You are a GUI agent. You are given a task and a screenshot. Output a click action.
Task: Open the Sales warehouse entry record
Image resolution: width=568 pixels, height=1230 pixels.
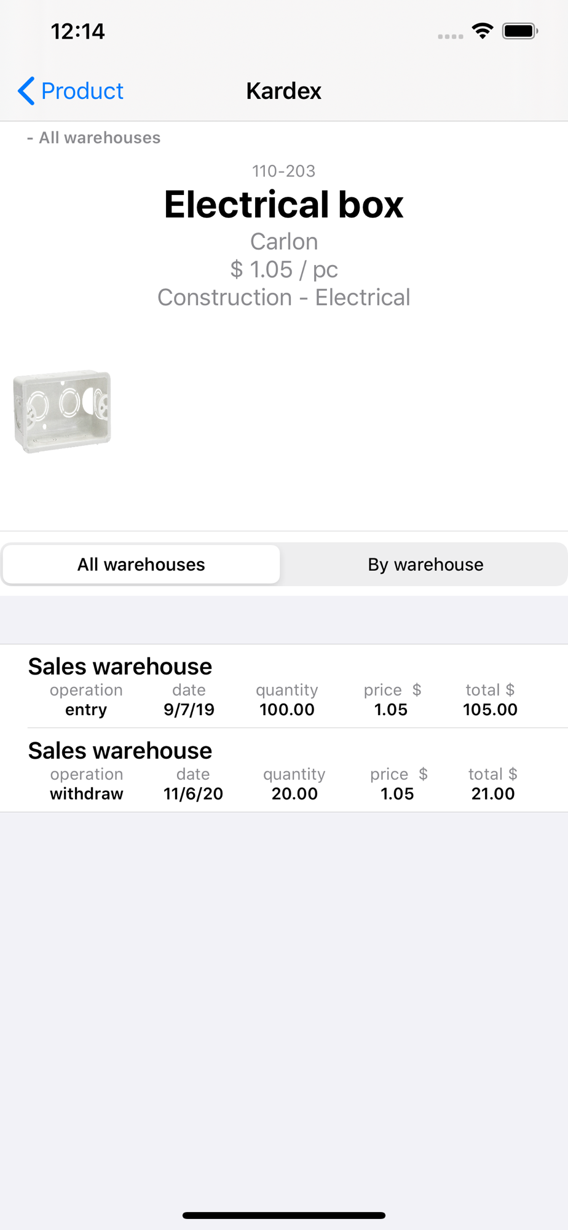284,686
